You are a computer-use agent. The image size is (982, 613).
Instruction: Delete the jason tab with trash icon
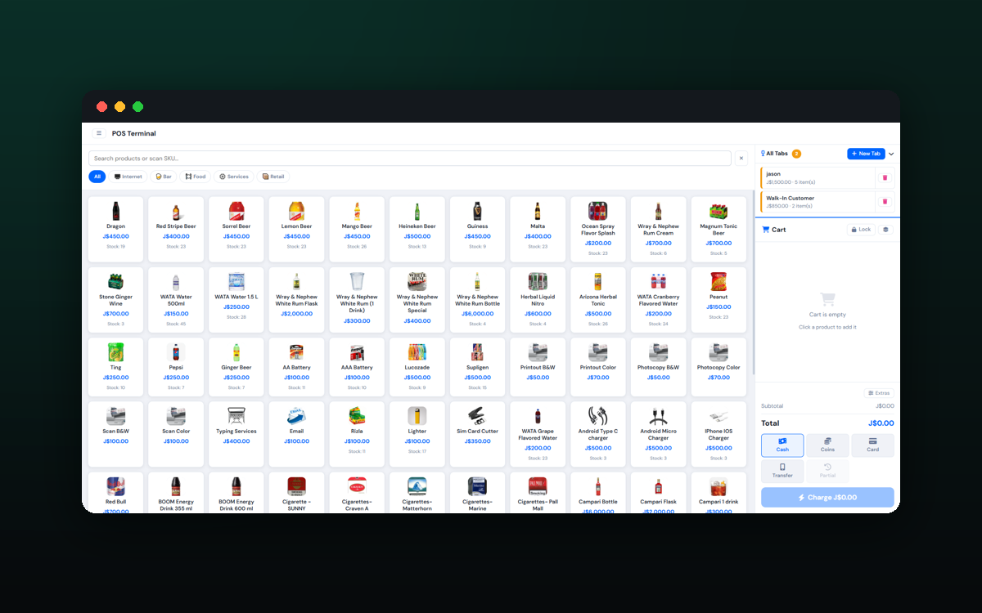click(885, 177)
